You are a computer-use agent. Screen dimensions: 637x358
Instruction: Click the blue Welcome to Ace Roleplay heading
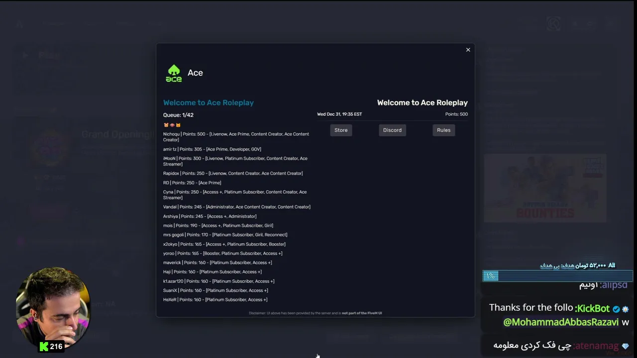click(209, 102)
